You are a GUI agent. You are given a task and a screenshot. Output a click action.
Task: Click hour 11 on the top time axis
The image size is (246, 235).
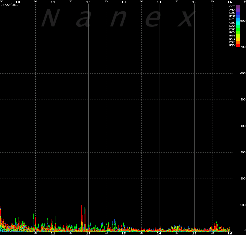53,2
